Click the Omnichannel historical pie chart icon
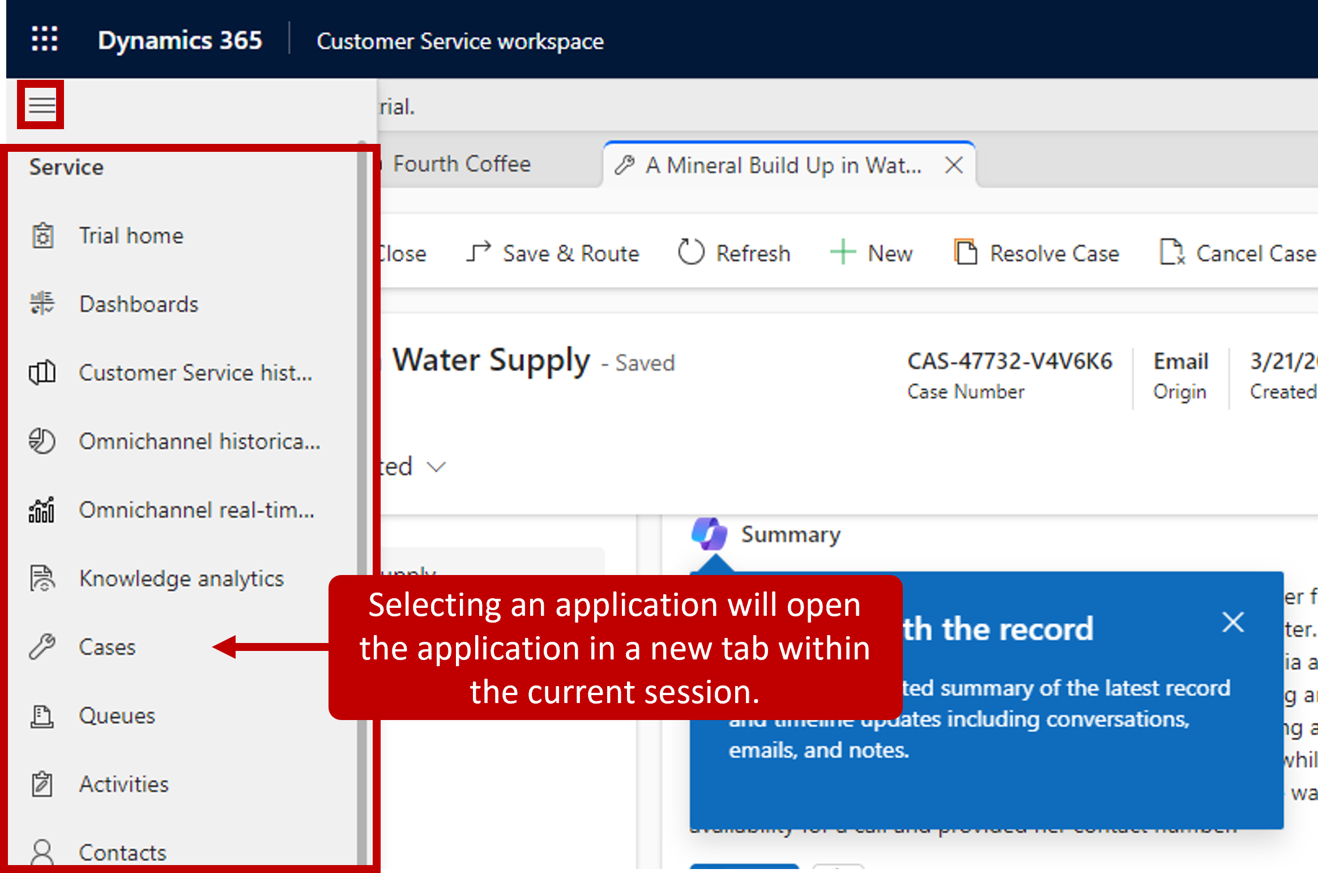Viewport: 1318px width, 873px height. 42,441
